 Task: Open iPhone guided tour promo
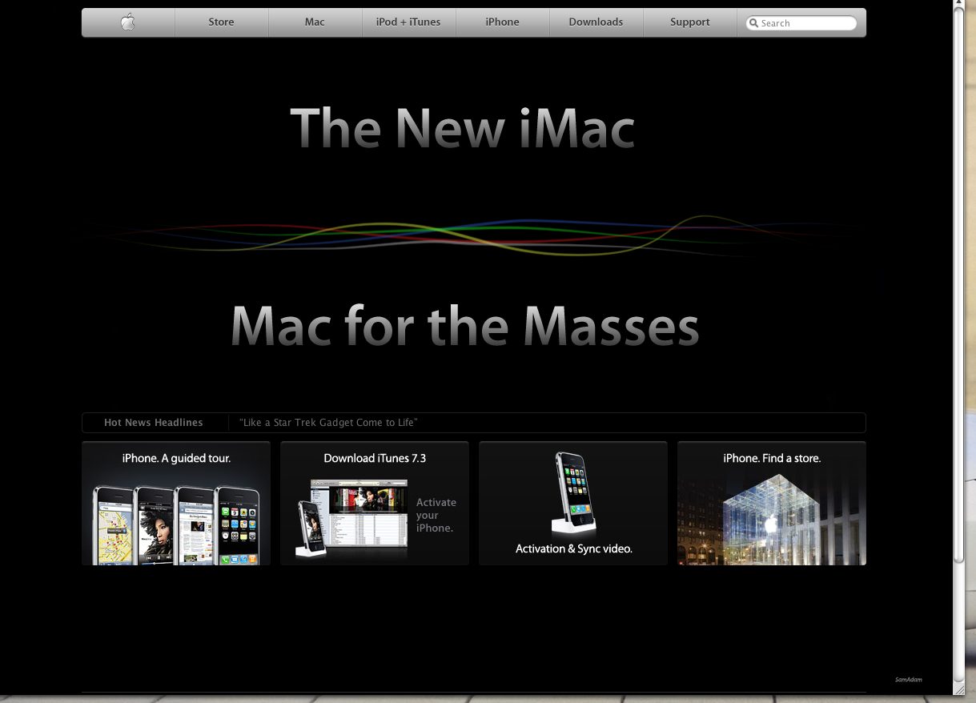(176, 503)
